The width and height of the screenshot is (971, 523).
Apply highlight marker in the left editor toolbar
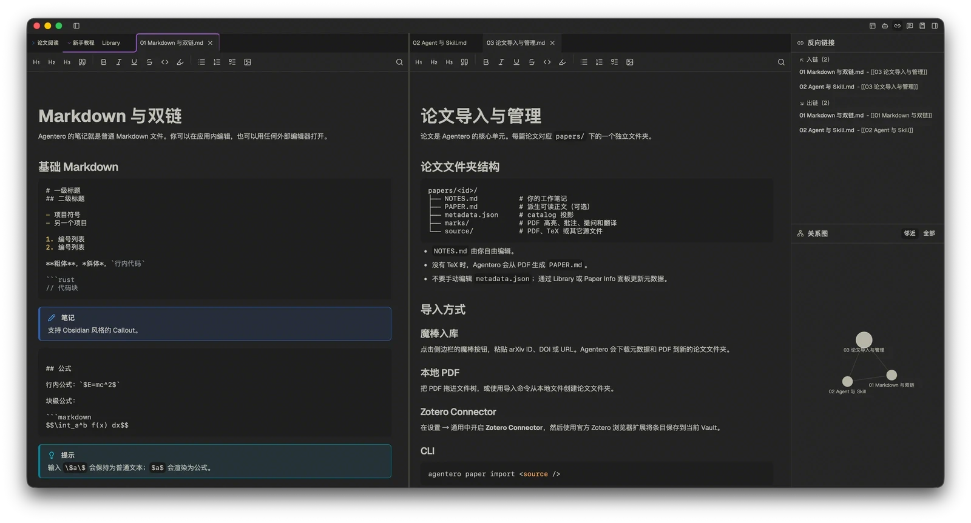(180, 62)
